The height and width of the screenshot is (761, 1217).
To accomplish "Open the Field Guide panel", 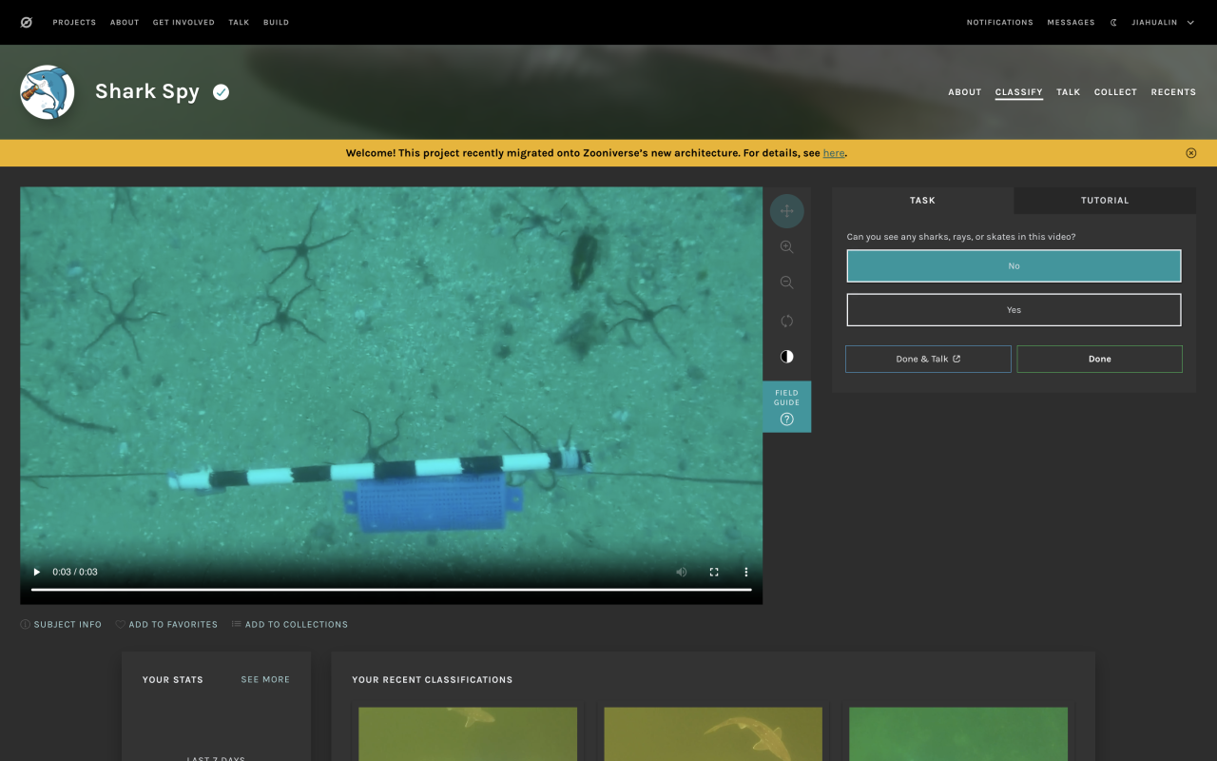I will pyautogui.click(x=786, y=406).
